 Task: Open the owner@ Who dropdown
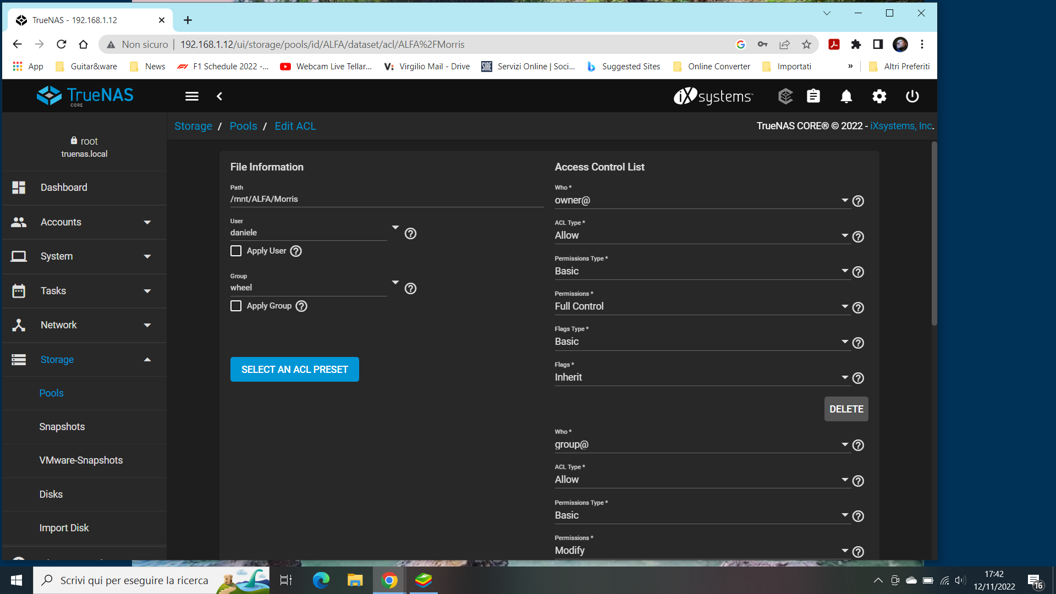(698, 201)
